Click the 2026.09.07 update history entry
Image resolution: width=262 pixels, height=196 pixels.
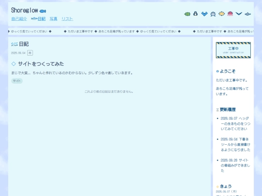coord(235,123)
